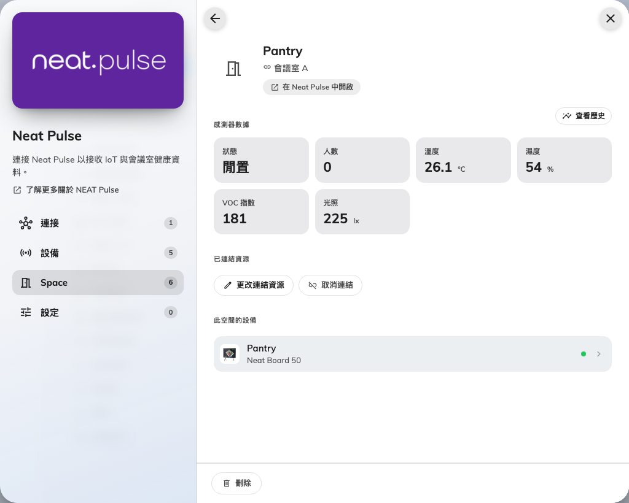Click the 已連結資源 section label

click(232, 259)
